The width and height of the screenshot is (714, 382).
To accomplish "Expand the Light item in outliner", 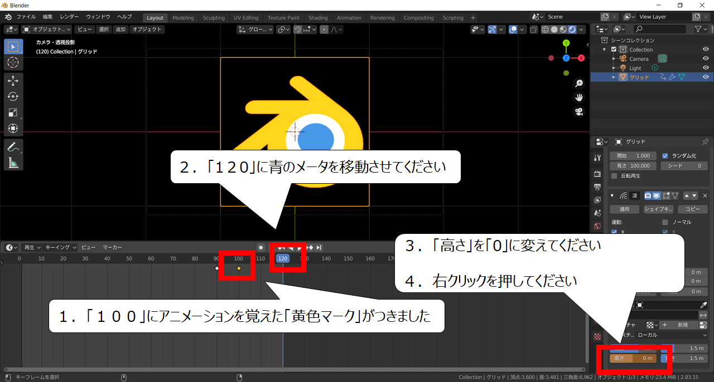I will click(x=614, y=68).
